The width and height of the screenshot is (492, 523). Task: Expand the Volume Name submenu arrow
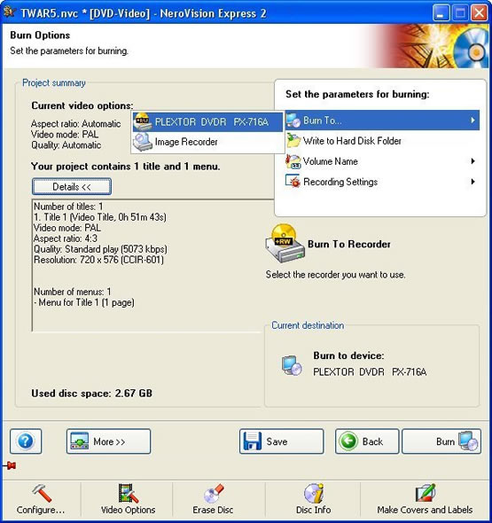(x=472, y=161)
